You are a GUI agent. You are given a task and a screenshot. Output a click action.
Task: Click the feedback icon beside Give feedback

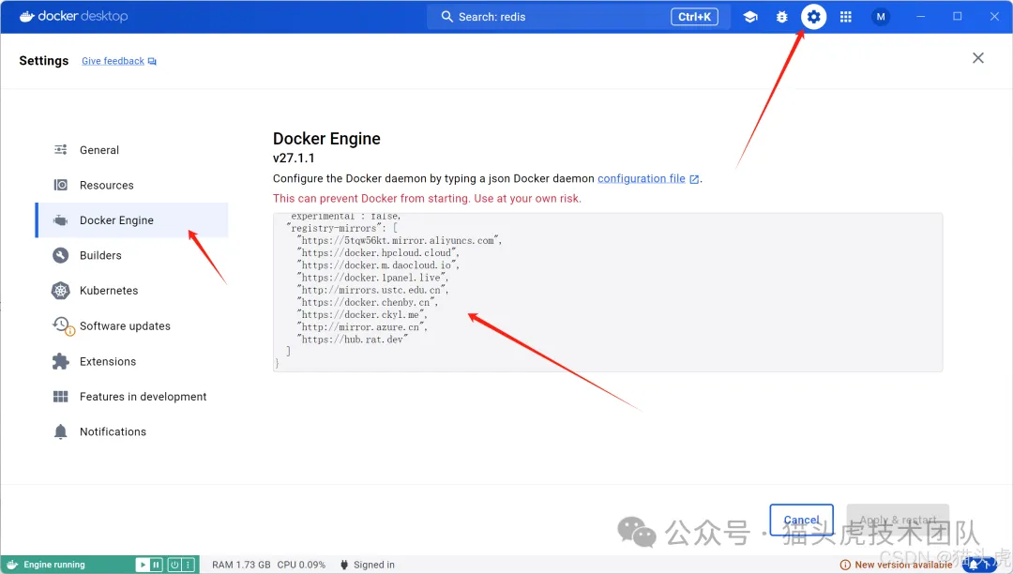click(152, 61)
